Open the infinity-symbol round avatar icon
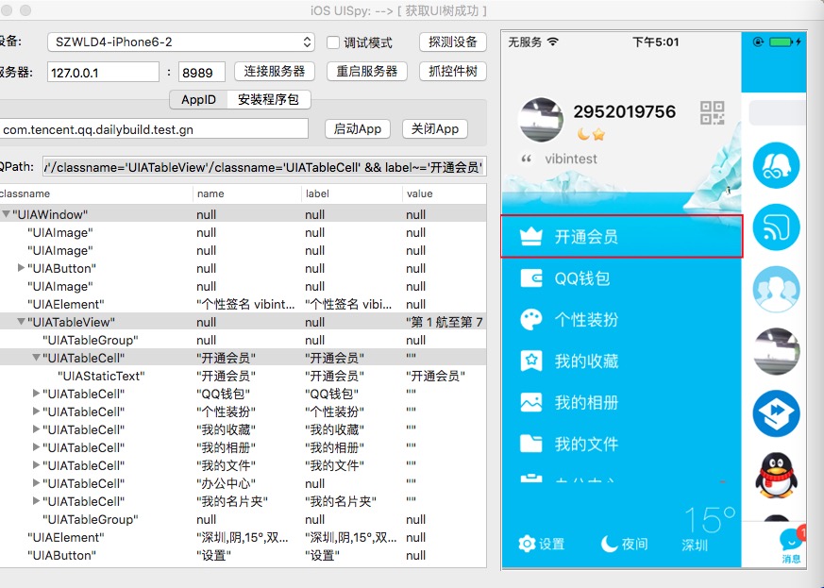The image size is (824, 588). tap(776, 165)
